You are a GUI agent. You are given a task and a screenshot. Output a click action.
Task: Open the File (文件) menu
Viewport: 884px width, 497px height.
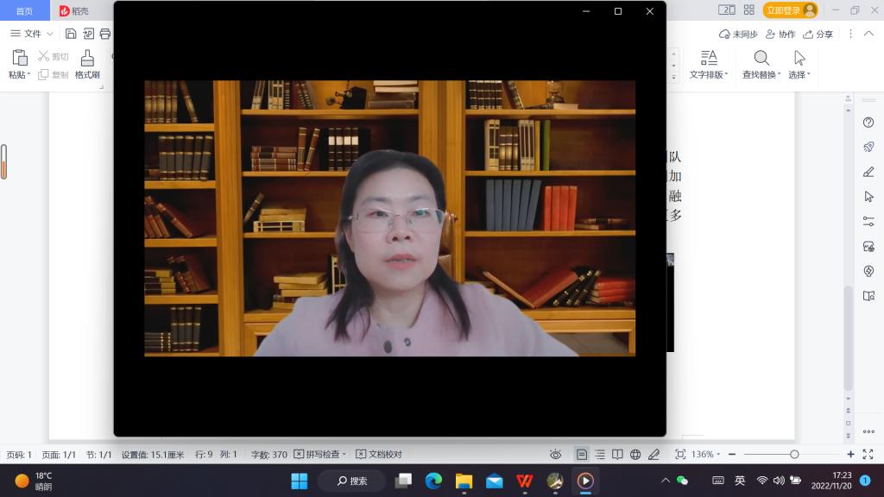(26, 34)
